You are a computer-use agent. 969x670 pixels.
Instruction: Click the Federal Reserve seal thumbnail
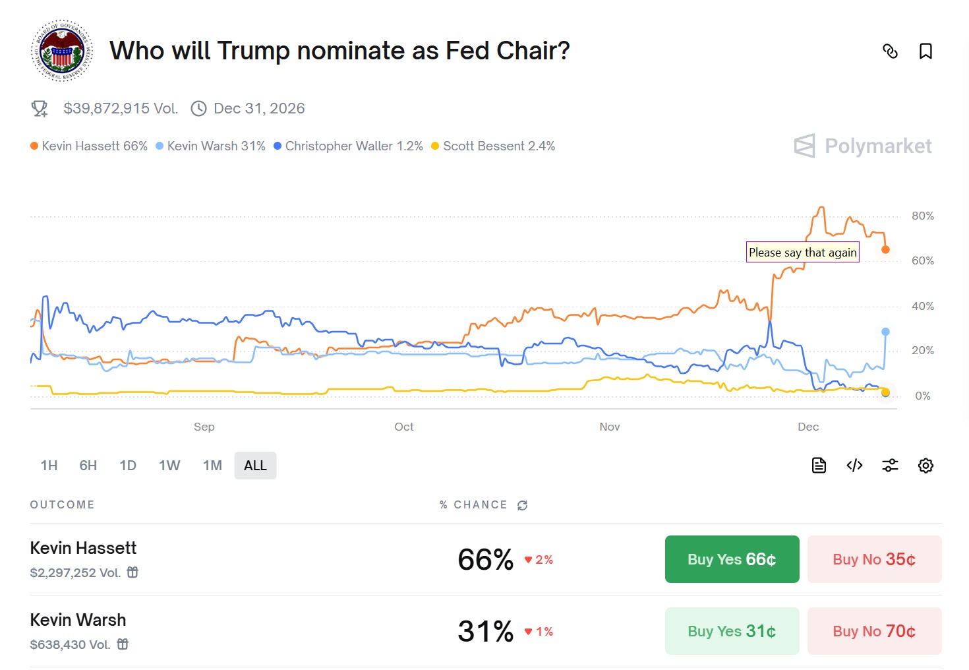click(62, 51)
